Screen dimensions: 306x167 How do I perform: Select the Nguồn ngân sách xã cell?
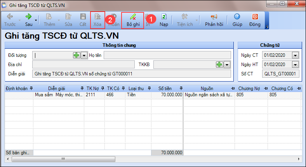[x=209, y=95]
